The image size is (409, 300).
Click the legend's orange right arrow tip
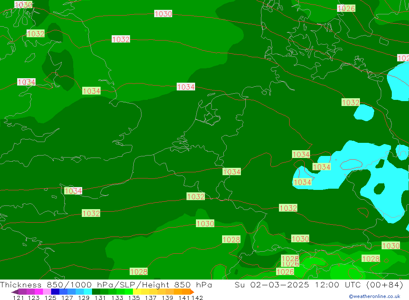pos(193,292)
